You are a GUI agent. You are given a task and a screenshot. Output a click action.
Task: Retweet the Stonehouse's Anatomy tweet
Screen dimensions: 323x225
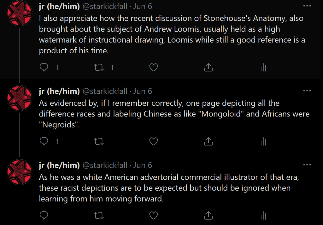coord(99,67)
